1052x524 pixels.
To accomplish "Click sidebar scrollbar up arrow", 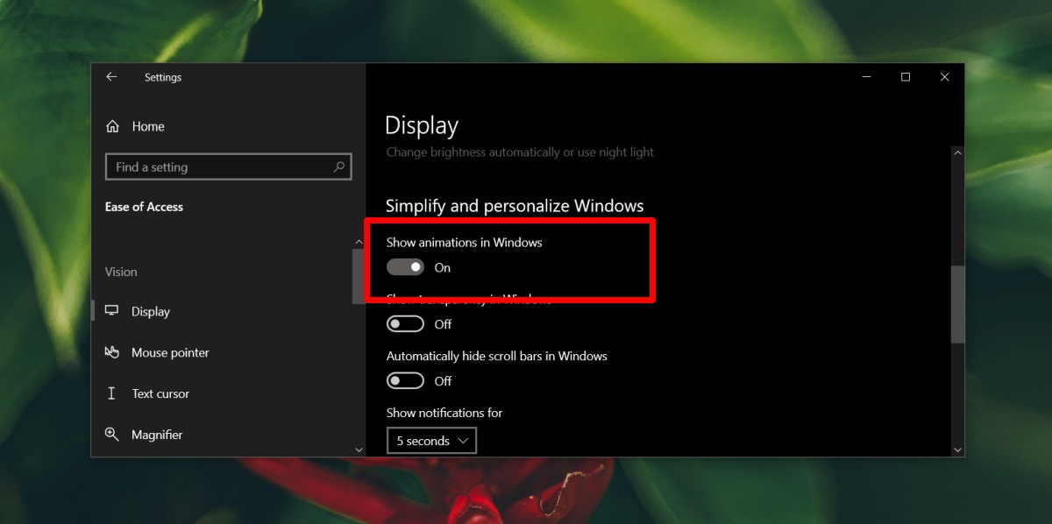I will (x=359, y=242).
